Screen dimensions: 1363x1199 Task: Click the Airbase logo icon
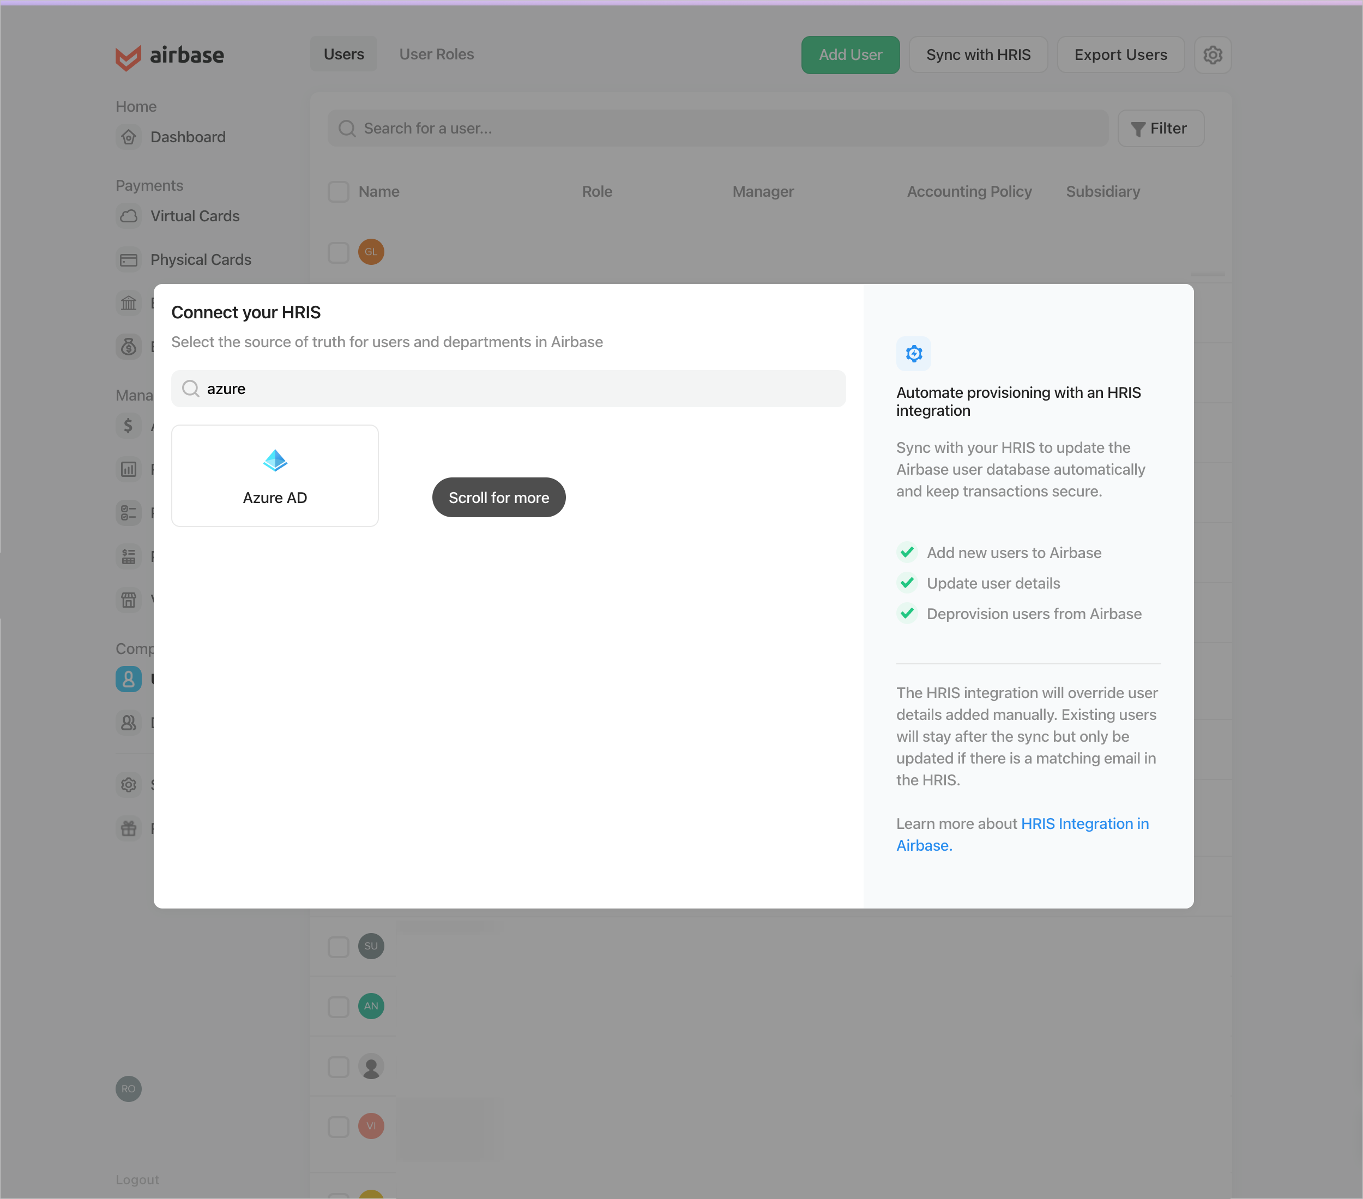click(129, 55)
